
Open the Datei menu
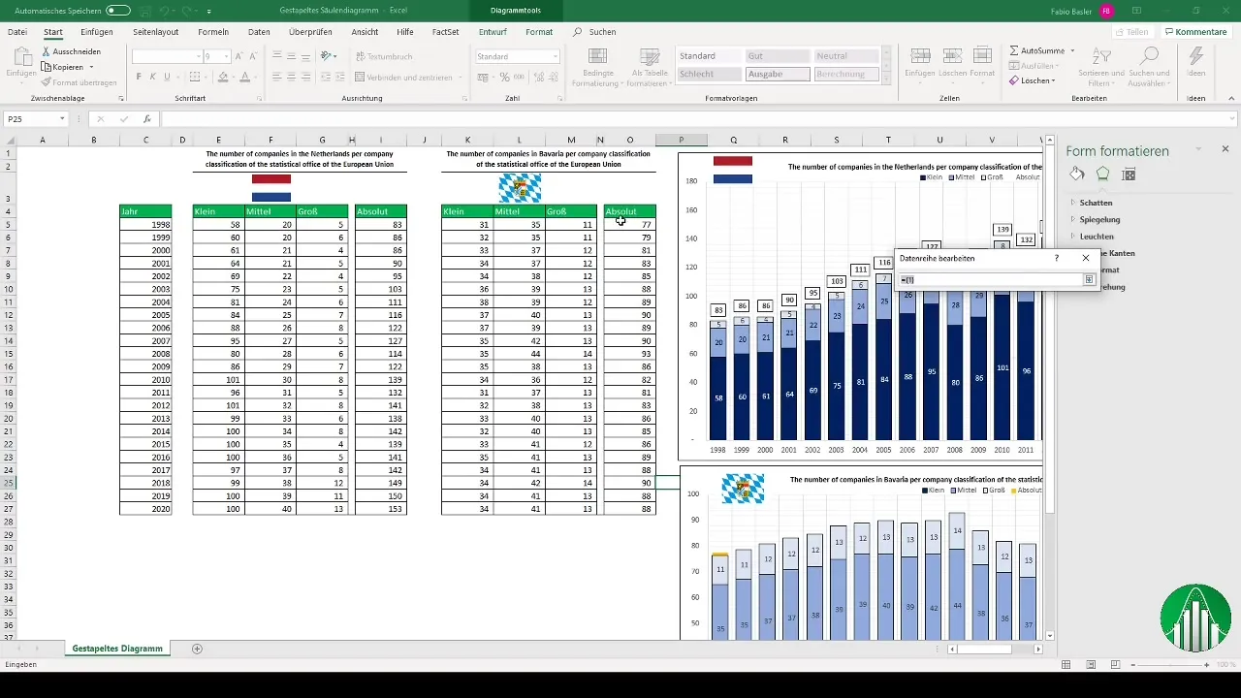click(x=17, y=32)
